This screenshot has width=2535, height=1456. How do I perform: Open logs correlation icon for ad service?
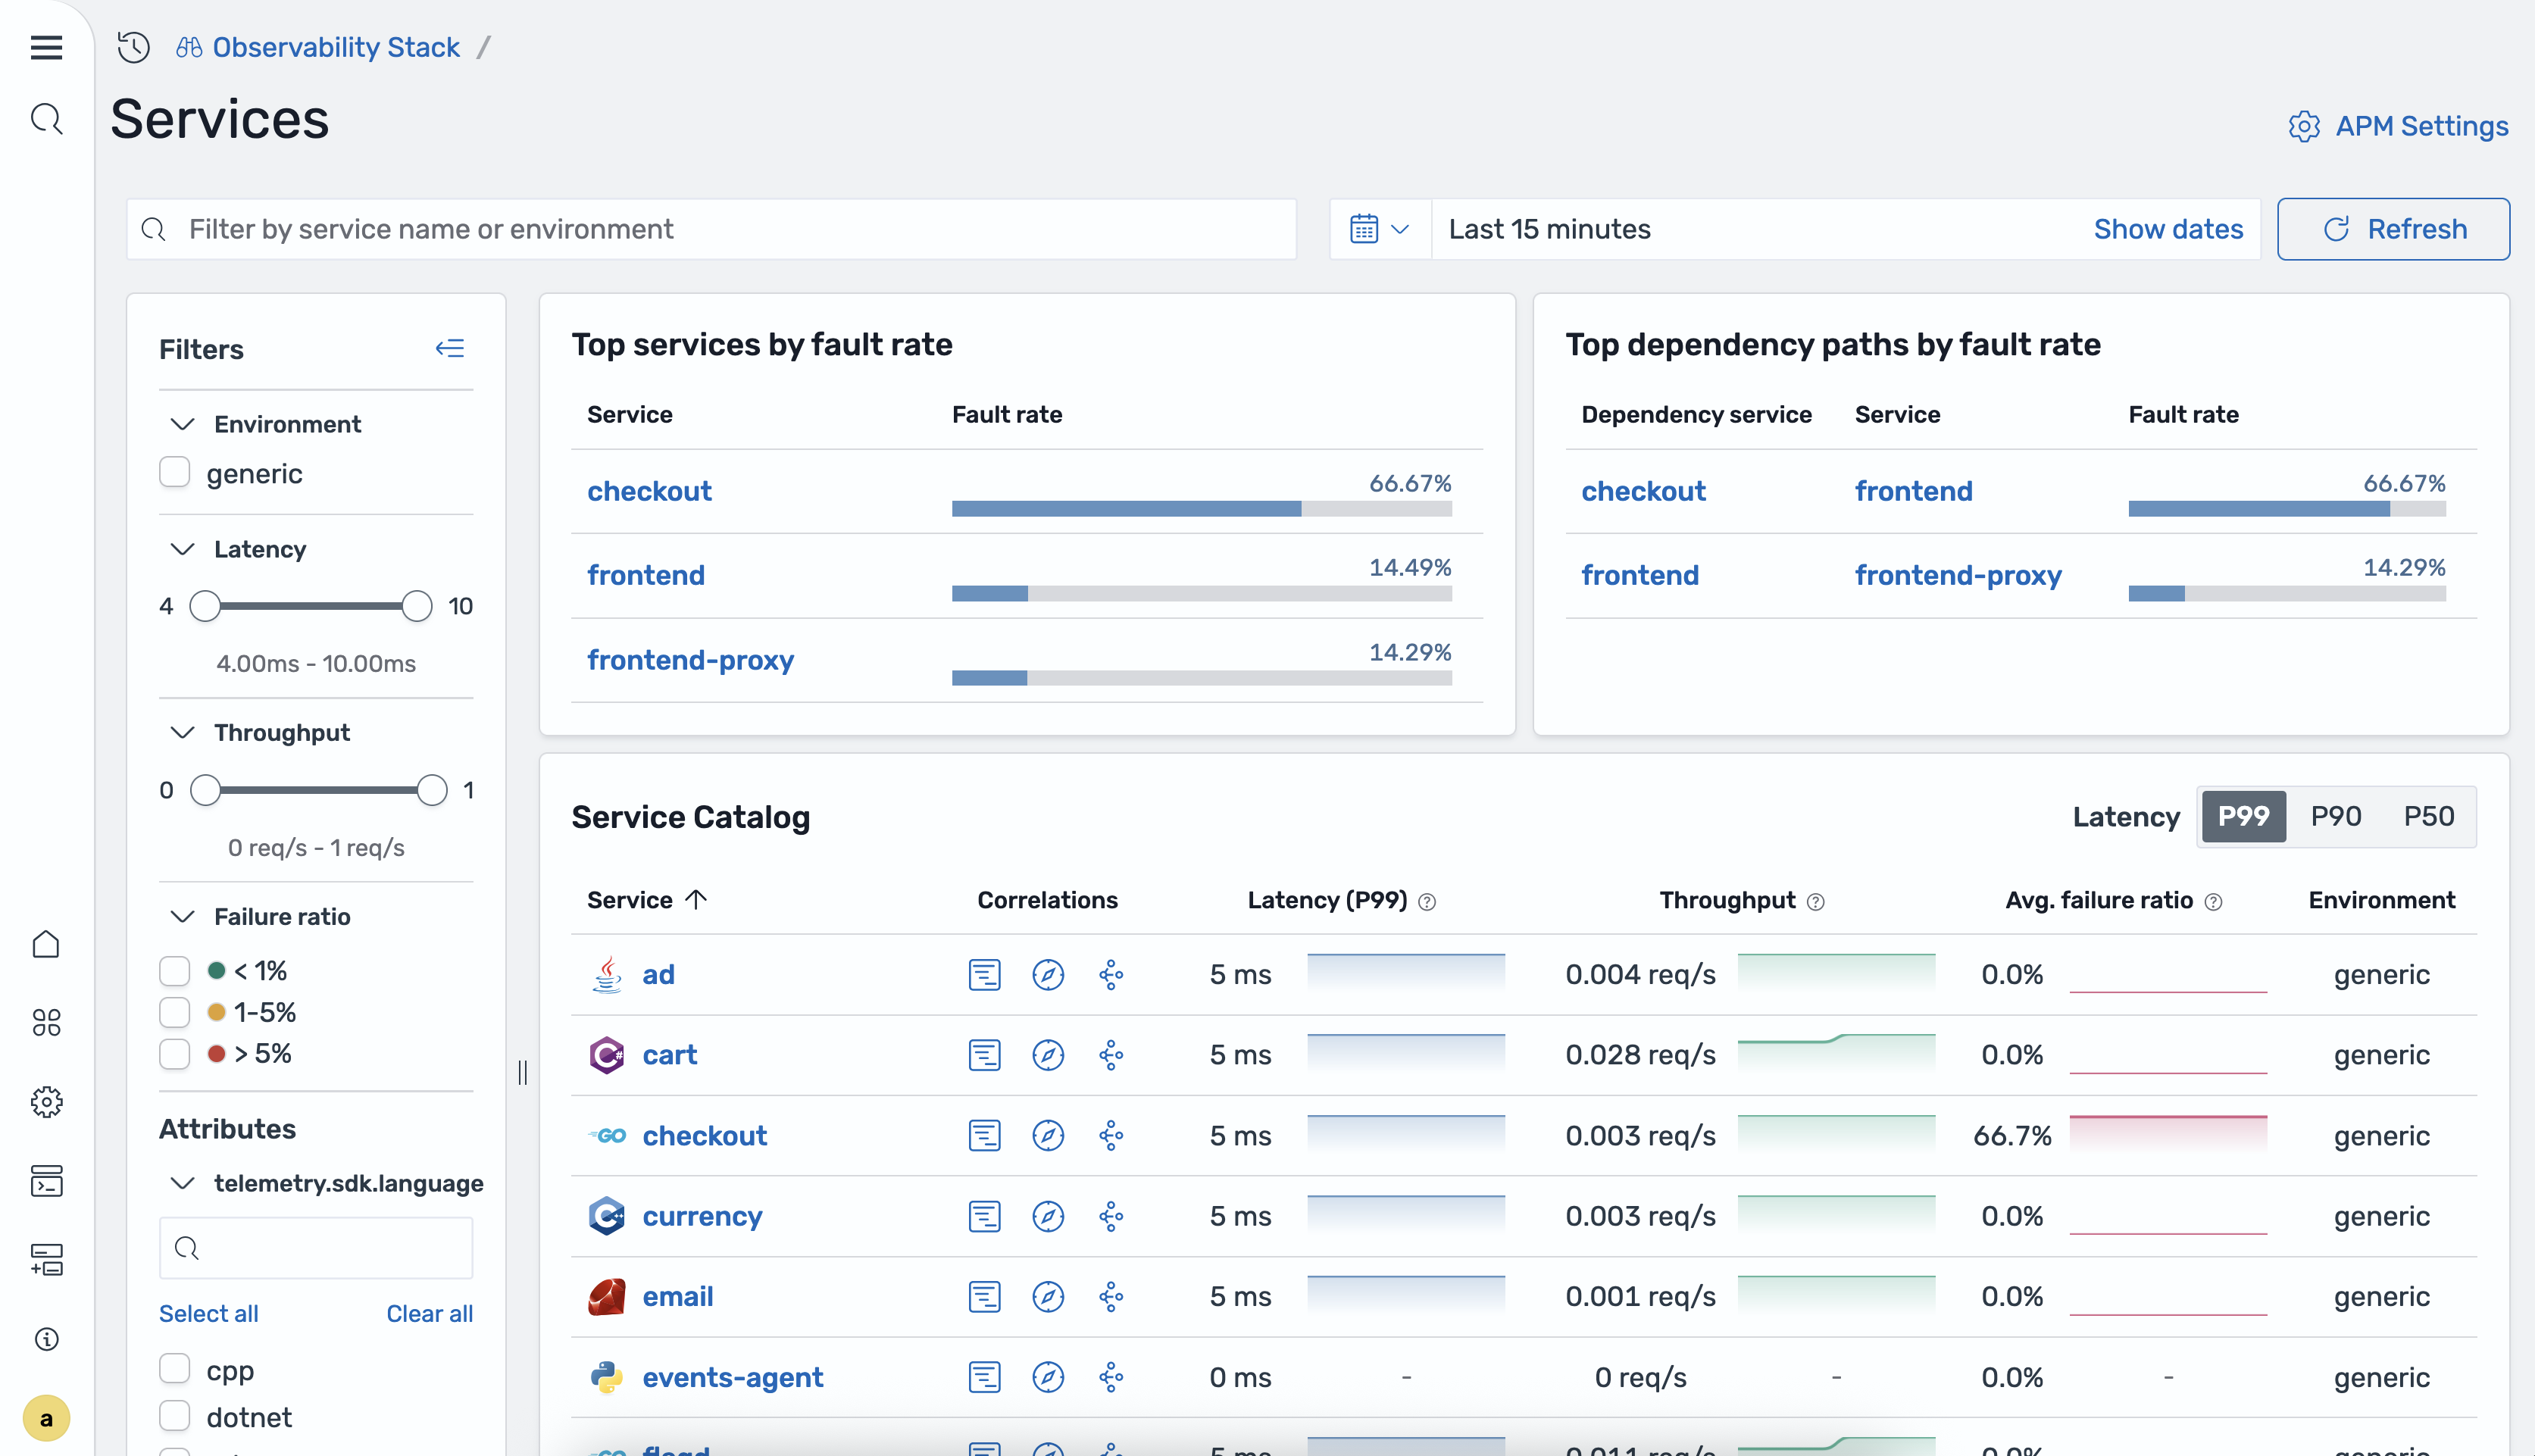tap(984, 975)
